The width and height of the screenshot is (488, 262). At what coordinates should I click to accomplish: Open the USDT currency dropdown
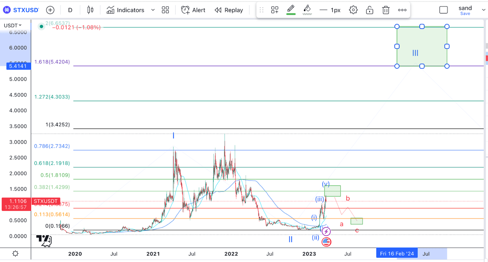[x=13, y=26]
